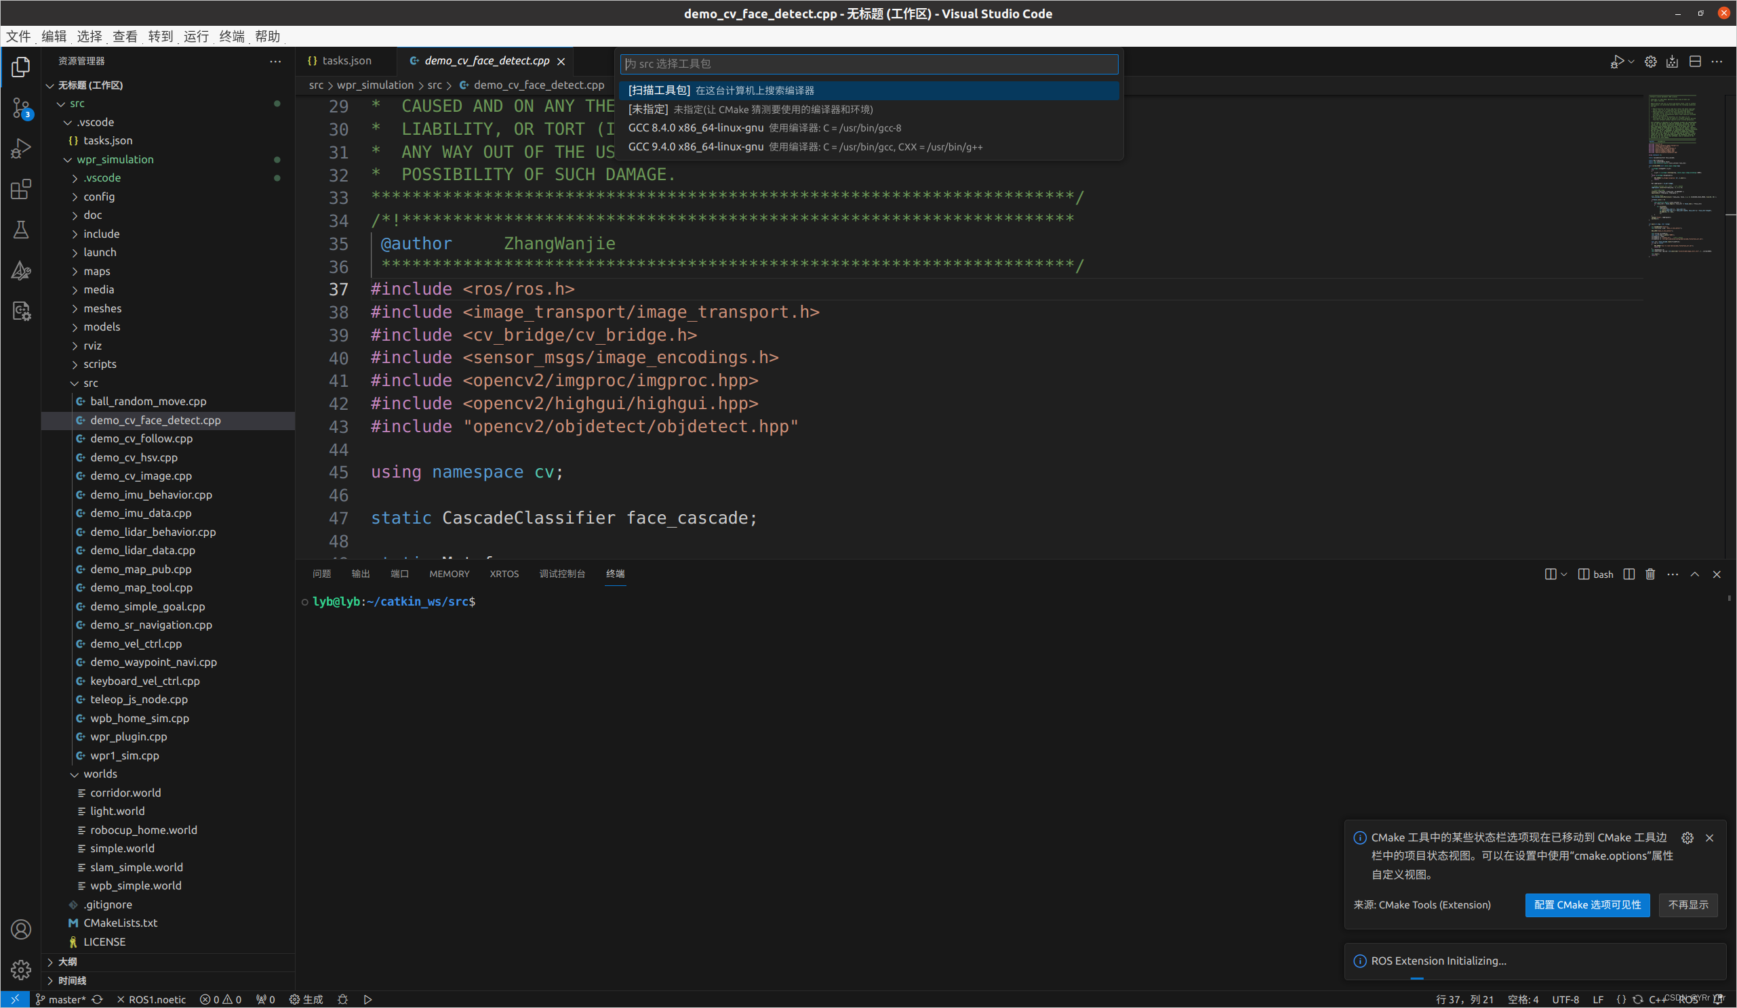1737x1008 pixels.
Task: Click the 不再显示 button
Action: 1688,905
